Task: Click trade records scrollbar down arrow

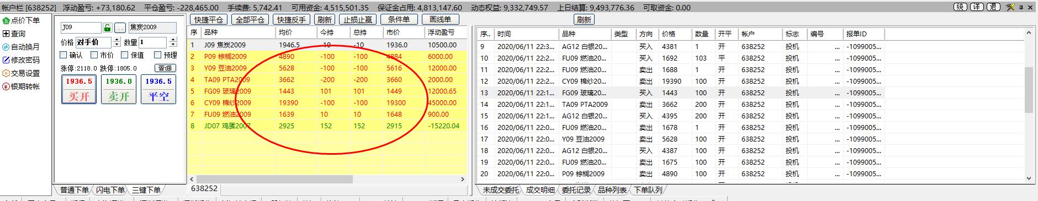Action: tap(1029, 178)
